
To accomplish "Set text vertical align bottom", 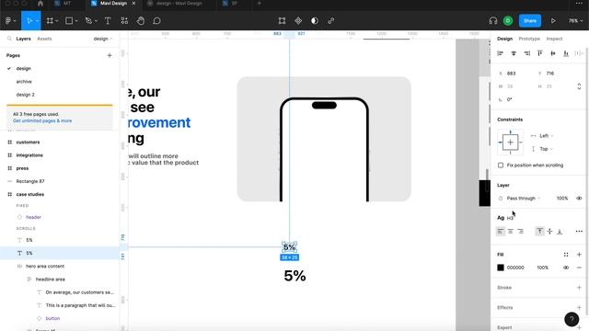I will click(x=560, y=232).
